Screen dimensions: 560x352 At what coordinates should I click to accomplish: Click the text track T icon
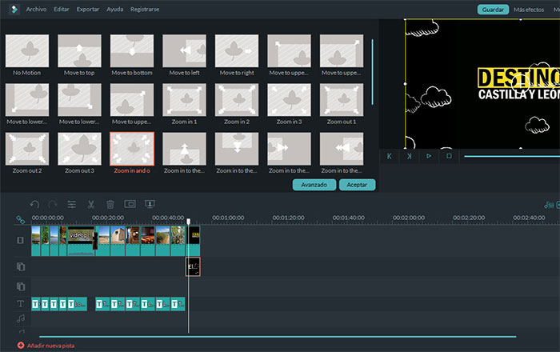click(x=20, y=304)
